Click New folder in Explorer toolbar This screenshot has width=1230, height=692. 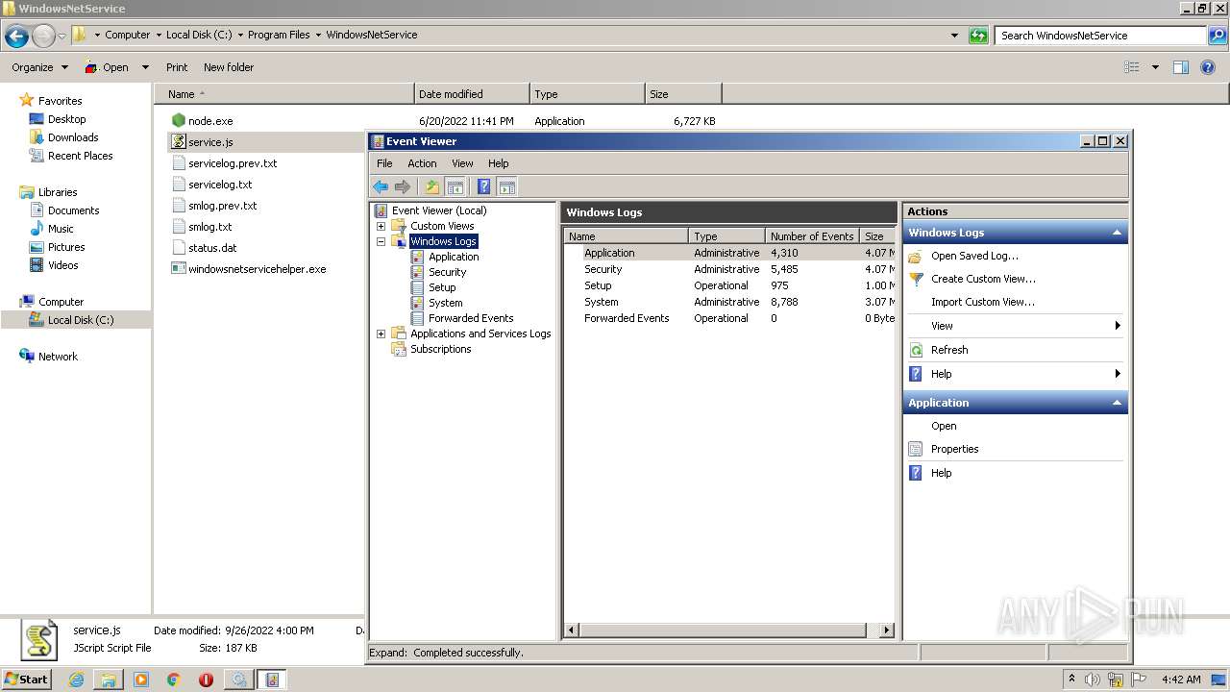coord(229,67)
